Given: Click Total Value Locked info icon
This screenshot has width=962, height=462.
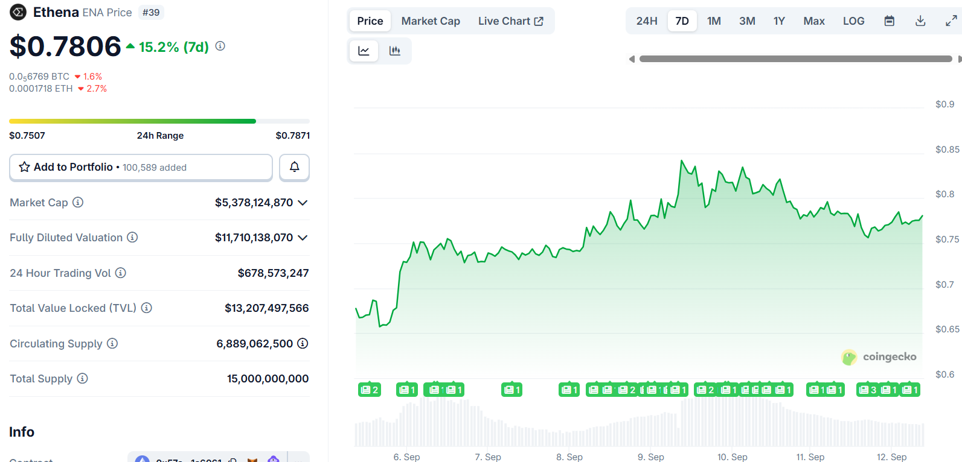Looking at the screenshot, I should coord(146,308).
